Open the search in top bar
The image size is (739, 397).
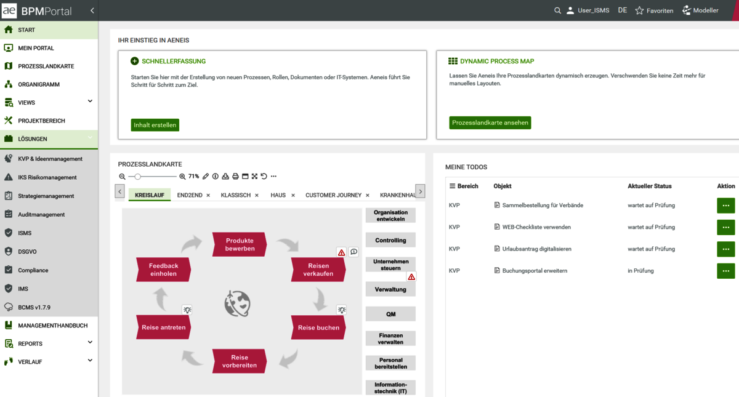click(557, 10)
